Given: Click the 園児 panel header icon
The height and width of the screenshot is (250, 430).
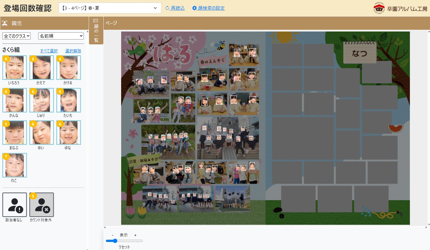Looking at the screenshot, I should coord(5,23).
